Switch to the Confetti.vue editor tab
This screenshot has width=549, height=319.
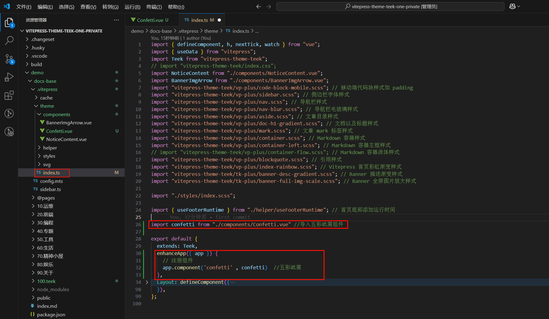152,20
